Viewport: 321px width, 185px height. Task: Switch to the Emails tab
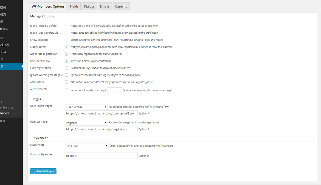(x=105, y=6)
